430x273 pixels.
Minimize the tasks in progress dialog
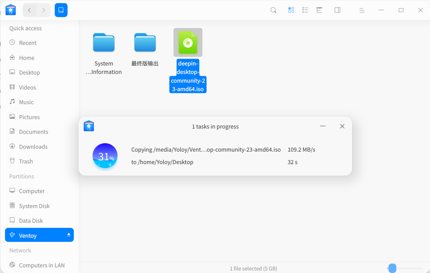pyautogui.click(x=323, y=126)
